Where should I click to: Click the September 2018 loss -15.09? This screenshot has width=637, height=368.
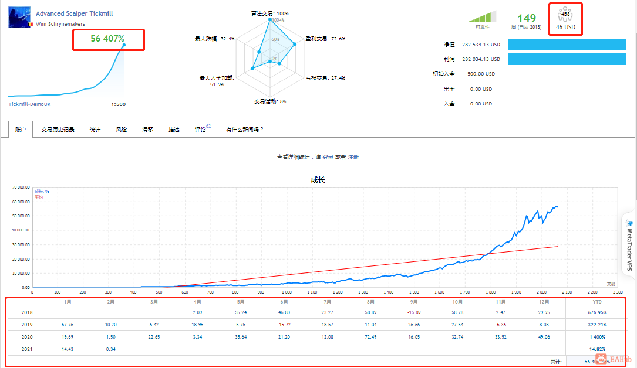pos(414,312)
